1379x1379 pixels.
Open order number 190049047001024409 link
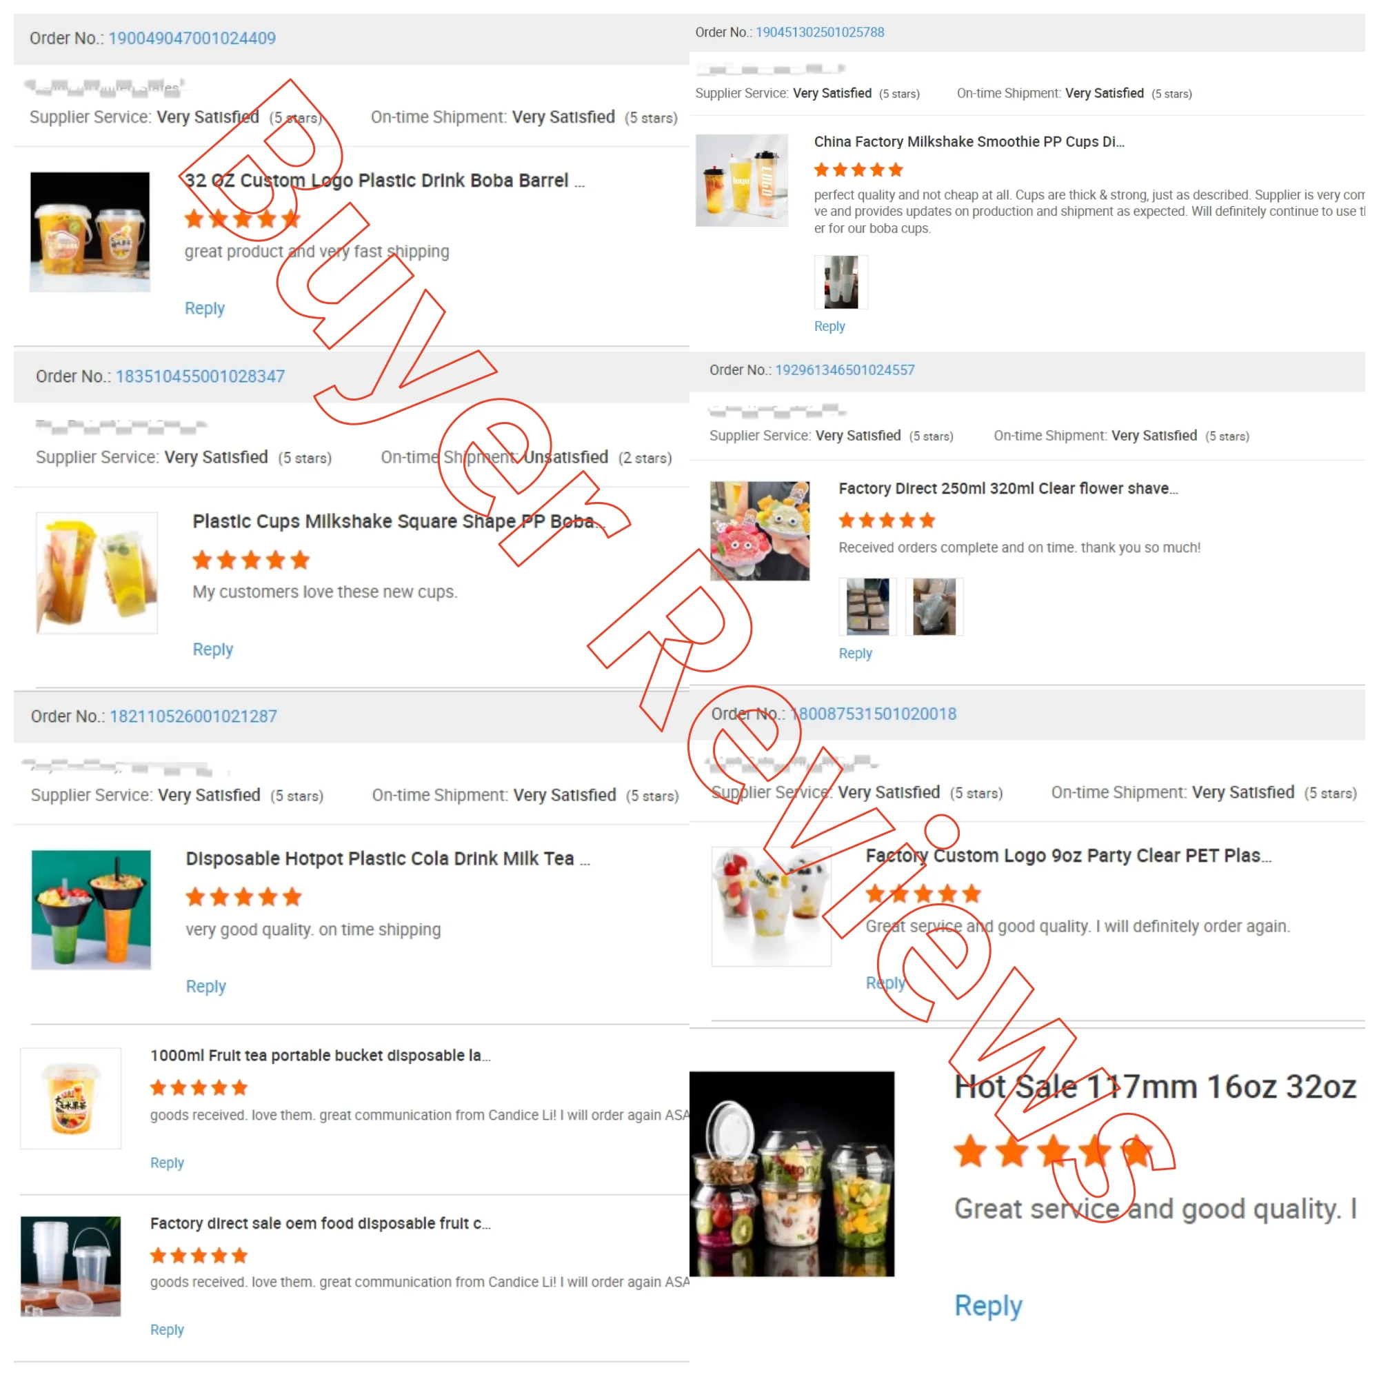(x=192, y=39)
